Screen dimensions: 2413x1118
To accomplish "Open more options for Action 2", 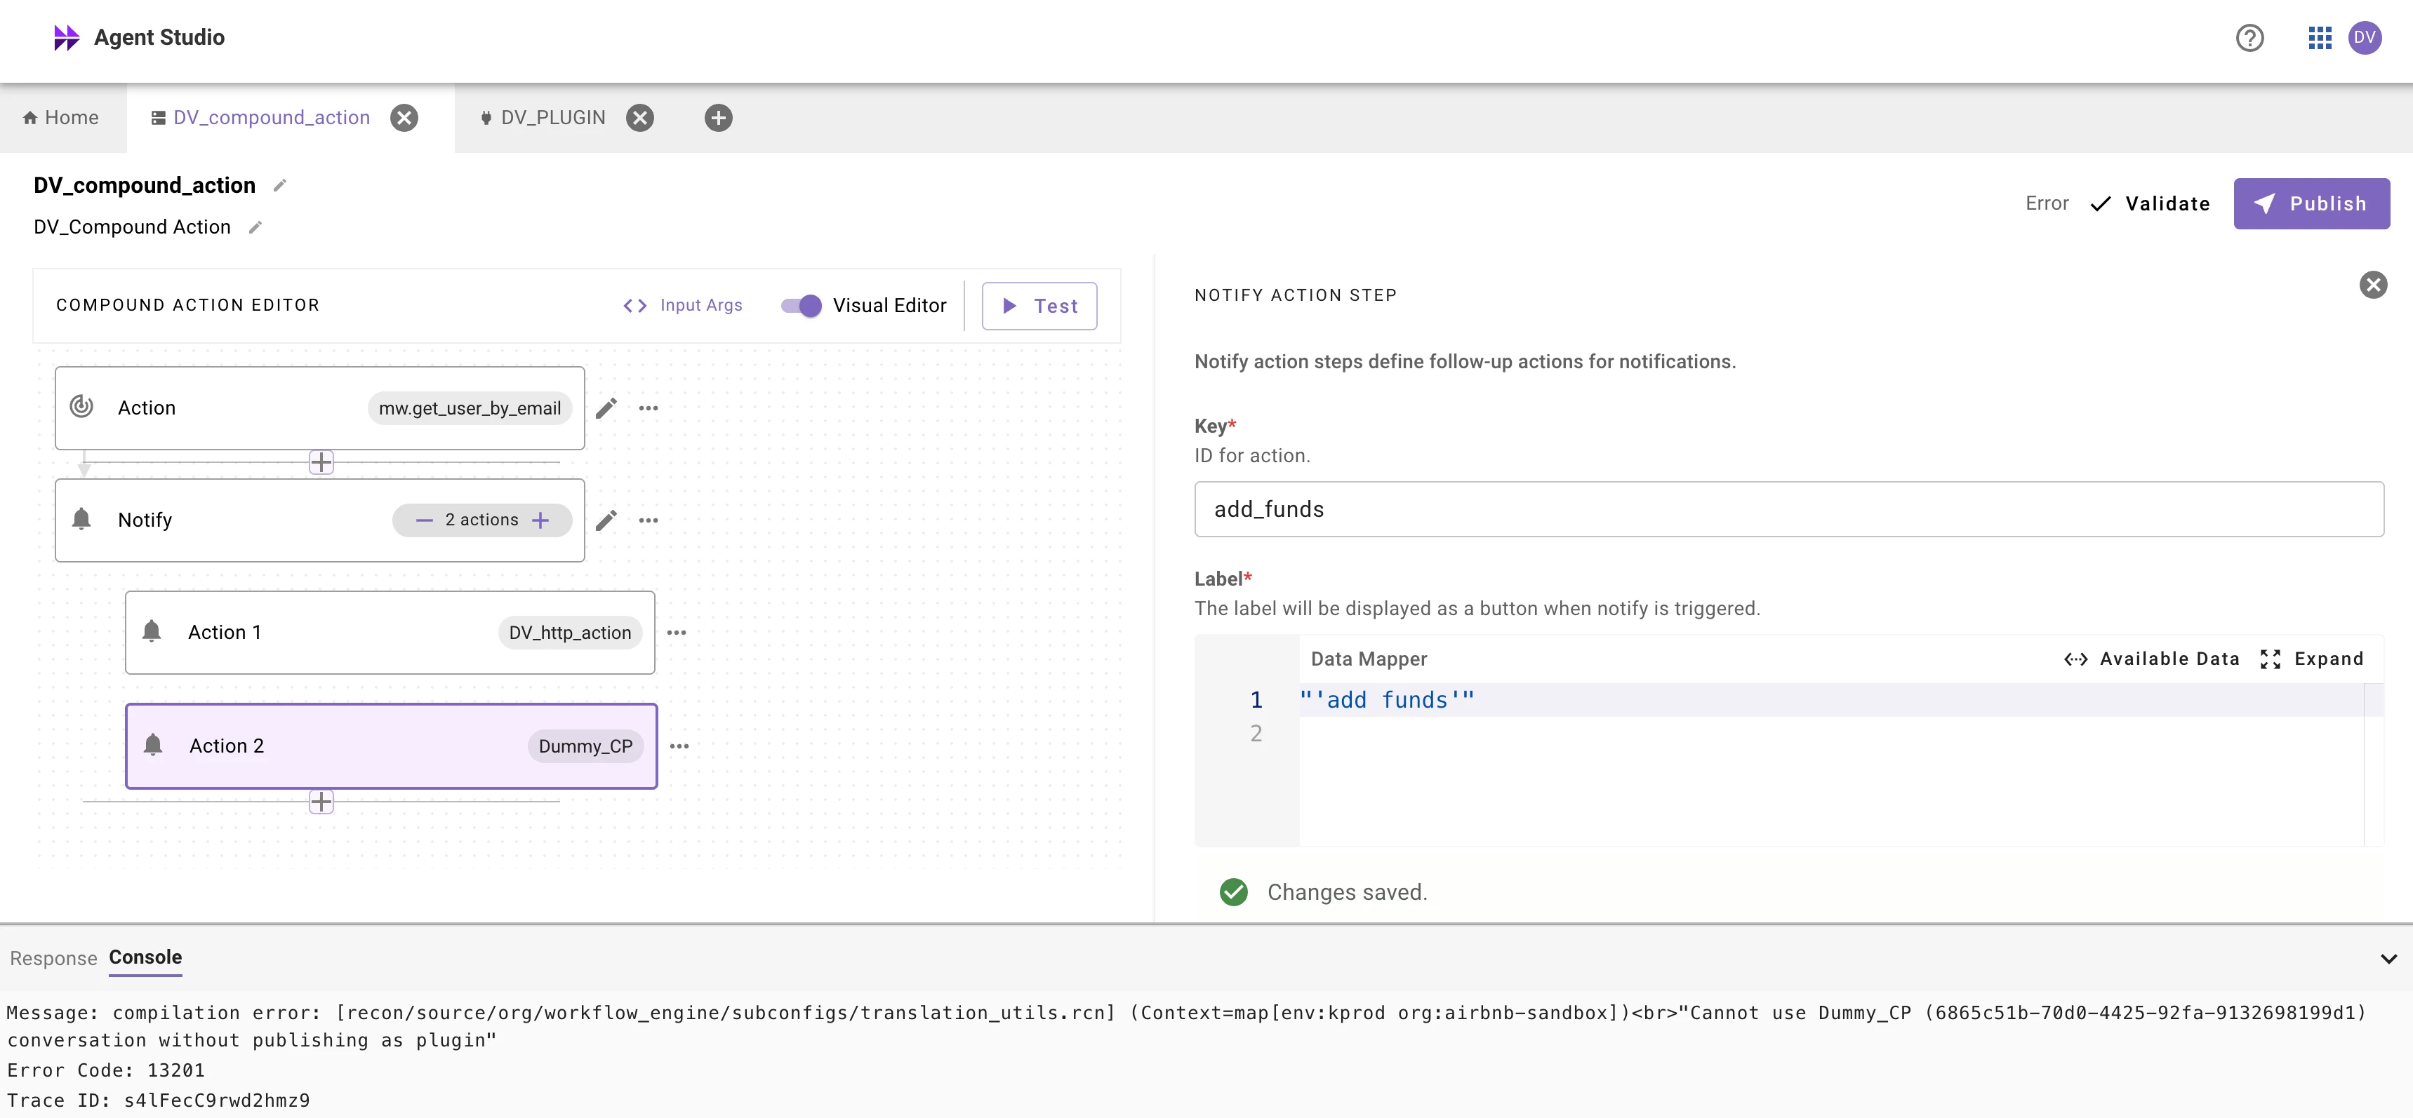I will pos(679,747).
